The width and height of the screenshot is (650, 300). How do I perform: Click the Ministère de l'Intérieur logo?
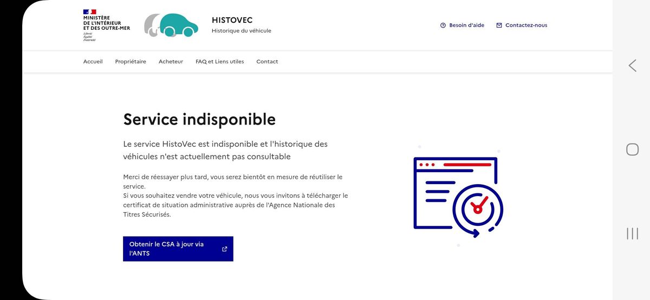click(x=107, y=25)
